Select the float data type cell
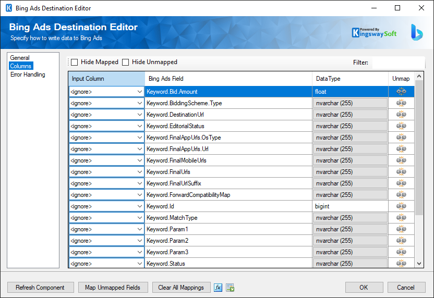 pos(350,92)
